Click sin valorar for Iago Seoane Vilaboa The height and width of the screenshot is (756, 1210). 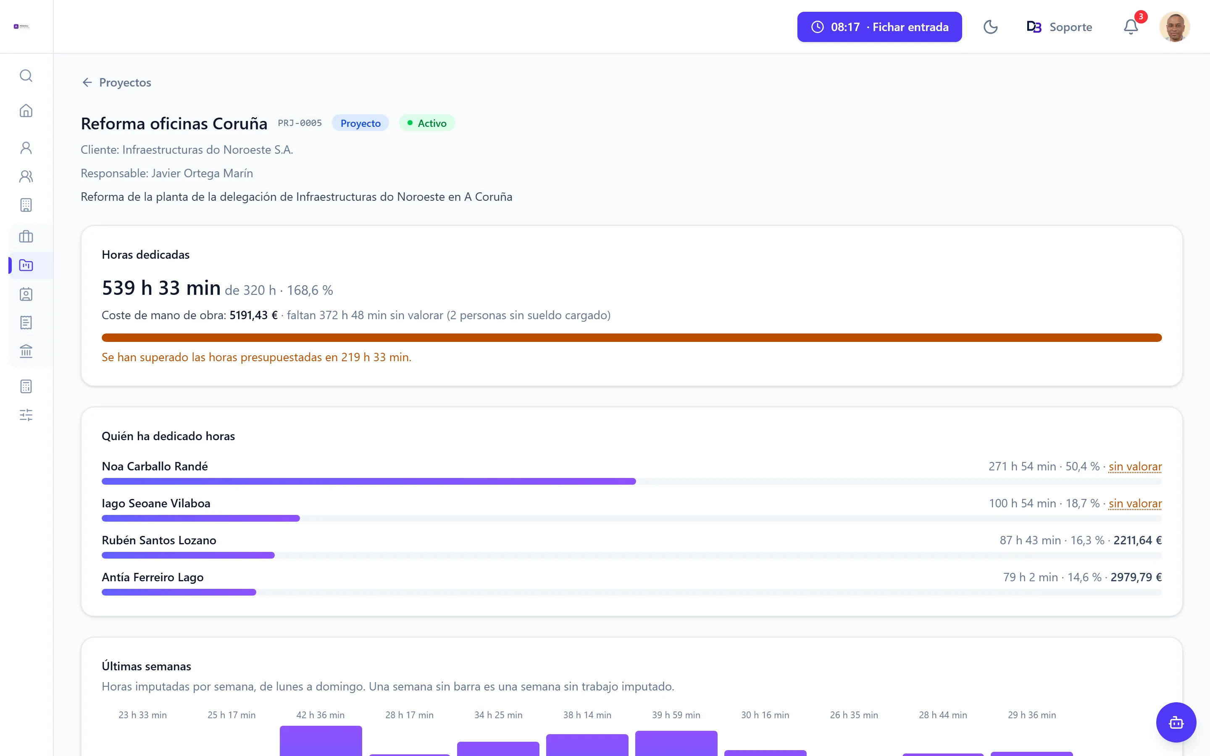click(1135, 504)
